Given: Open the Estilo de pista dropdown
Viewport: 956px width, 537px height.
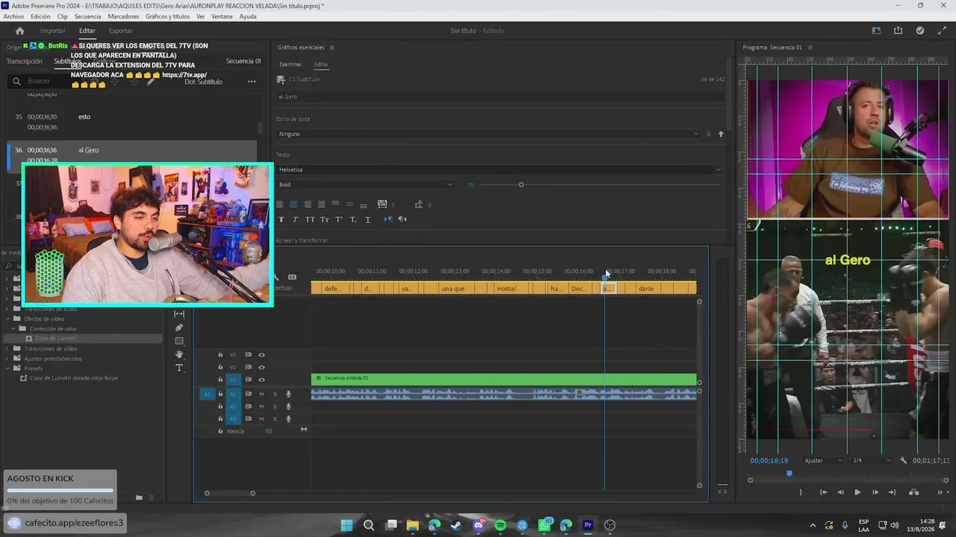Looking at the screenshot, I should [488, 134].
